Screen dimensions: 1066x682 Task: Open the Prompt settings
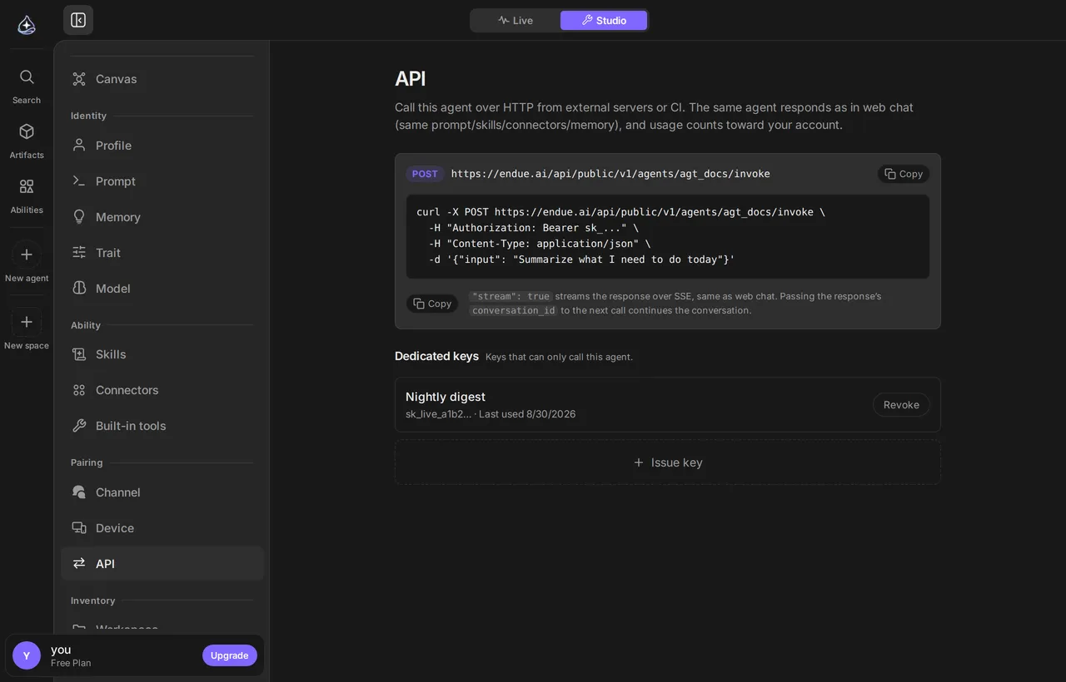162,181
